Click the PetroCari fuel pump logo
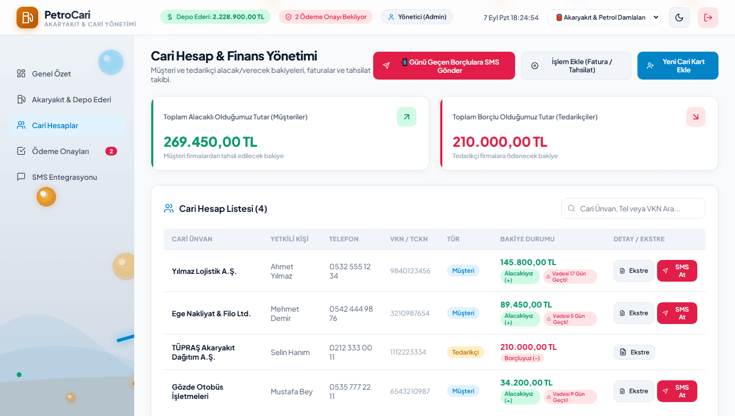Screen dimensions: 735x416 27,18
